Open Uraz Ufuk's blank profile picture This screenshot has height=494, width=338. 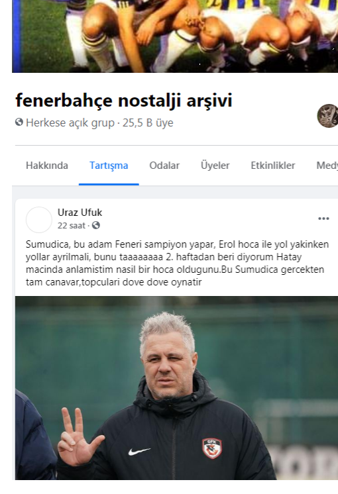[39, 220]
